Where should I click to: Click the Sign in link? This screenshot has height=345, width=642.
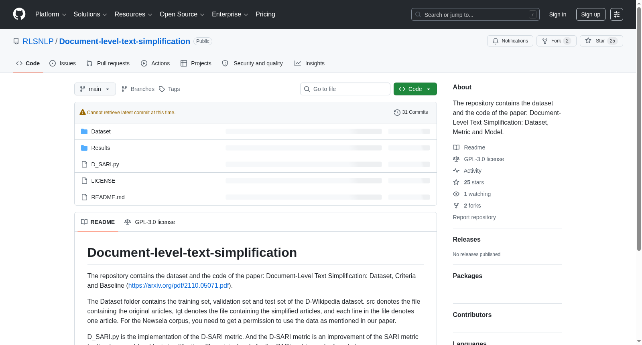[x=558, y=14]
